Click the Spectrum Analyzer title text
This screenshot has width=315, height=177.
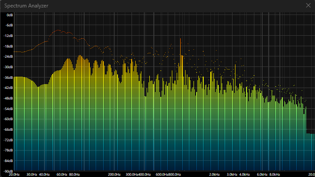click(x=26, y=6)
